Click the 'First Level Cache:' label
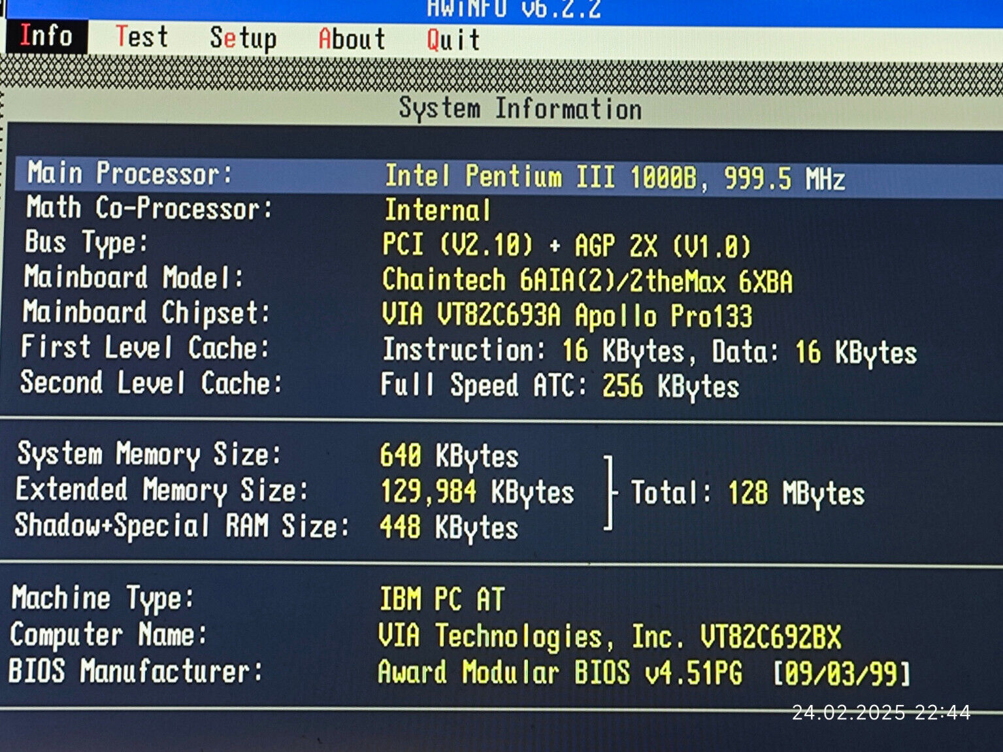This screenshot has height=752, width=1003. 145,347
